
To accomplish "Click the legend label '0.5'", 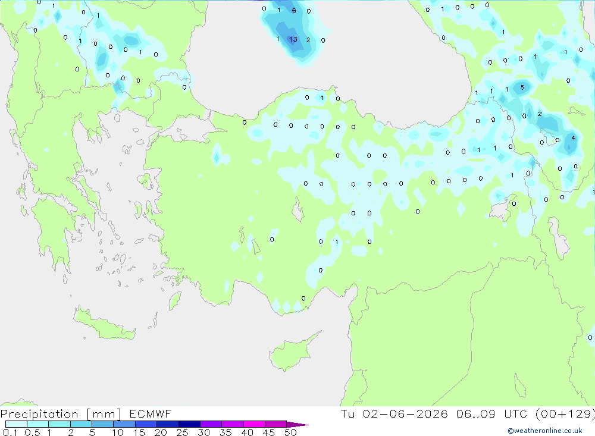I will click(x=32, y=432).
